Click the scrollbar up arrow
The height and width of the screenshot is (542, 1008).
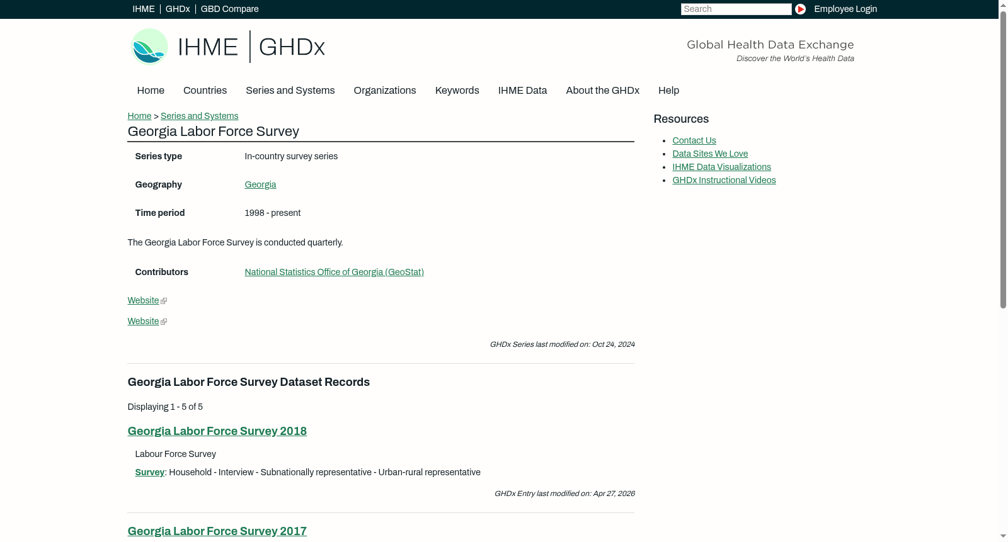point(1003,5)
